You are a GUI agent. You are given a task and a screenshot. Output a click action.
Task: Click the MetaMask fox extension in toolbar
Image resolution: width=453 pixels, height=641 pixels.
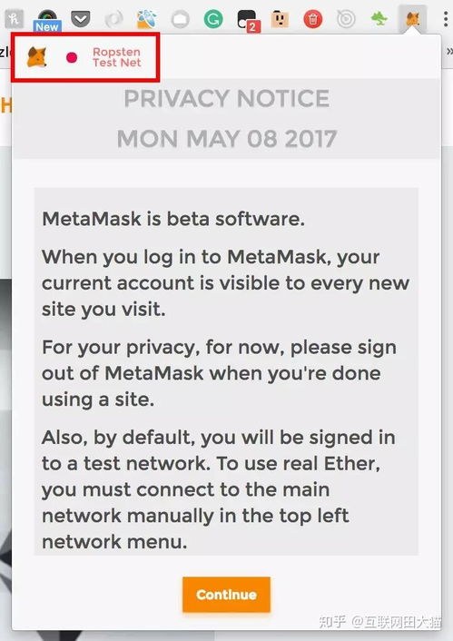click(x=412, y=19)
